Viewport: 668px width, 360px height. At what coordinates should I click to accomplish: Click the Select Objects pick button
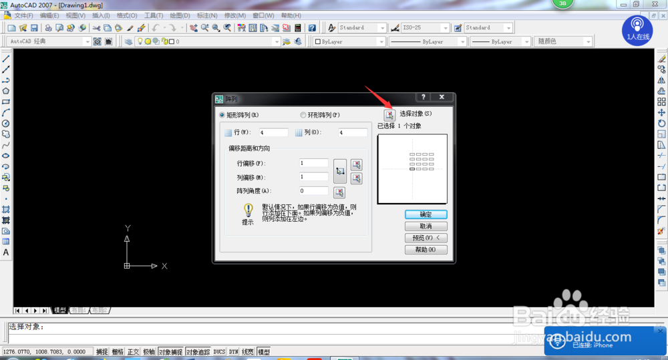coord(389,115)
